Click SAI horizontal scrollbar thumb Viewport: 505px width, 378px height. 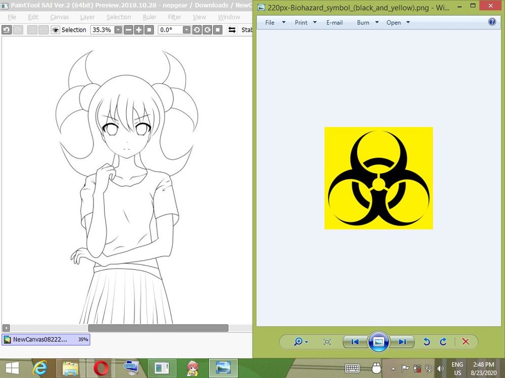(x=158, y=328)
